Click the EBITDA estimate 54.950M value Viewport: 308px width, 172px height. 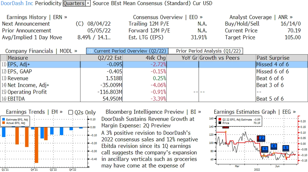[x=112, y=99]
